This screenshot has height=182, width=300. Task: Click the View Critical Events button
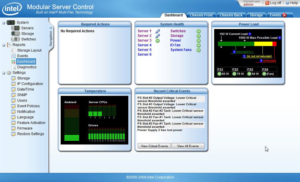click(154, 146)
